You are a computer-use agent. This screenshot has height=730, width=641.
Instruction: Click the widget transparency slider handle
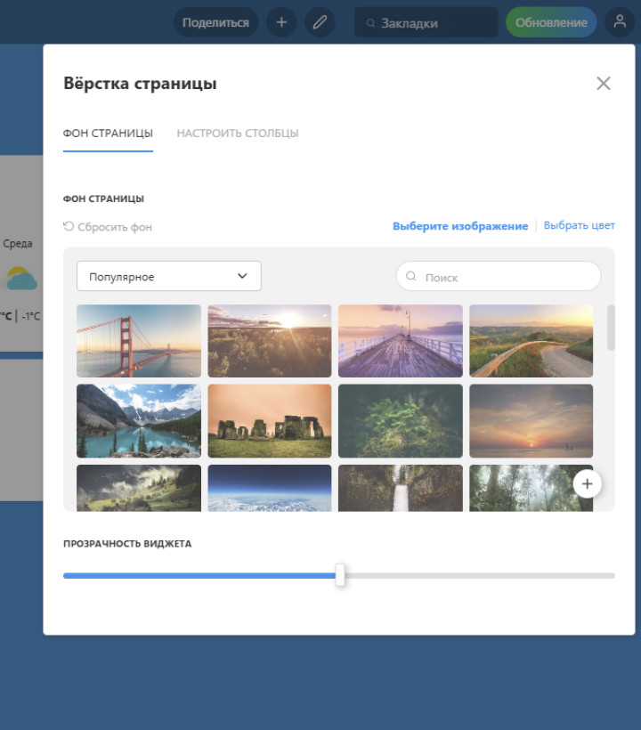point(340,575)
